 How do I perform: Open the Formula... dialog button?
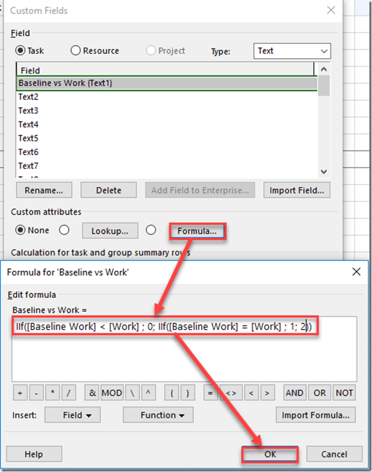click(x=197, y=231)
